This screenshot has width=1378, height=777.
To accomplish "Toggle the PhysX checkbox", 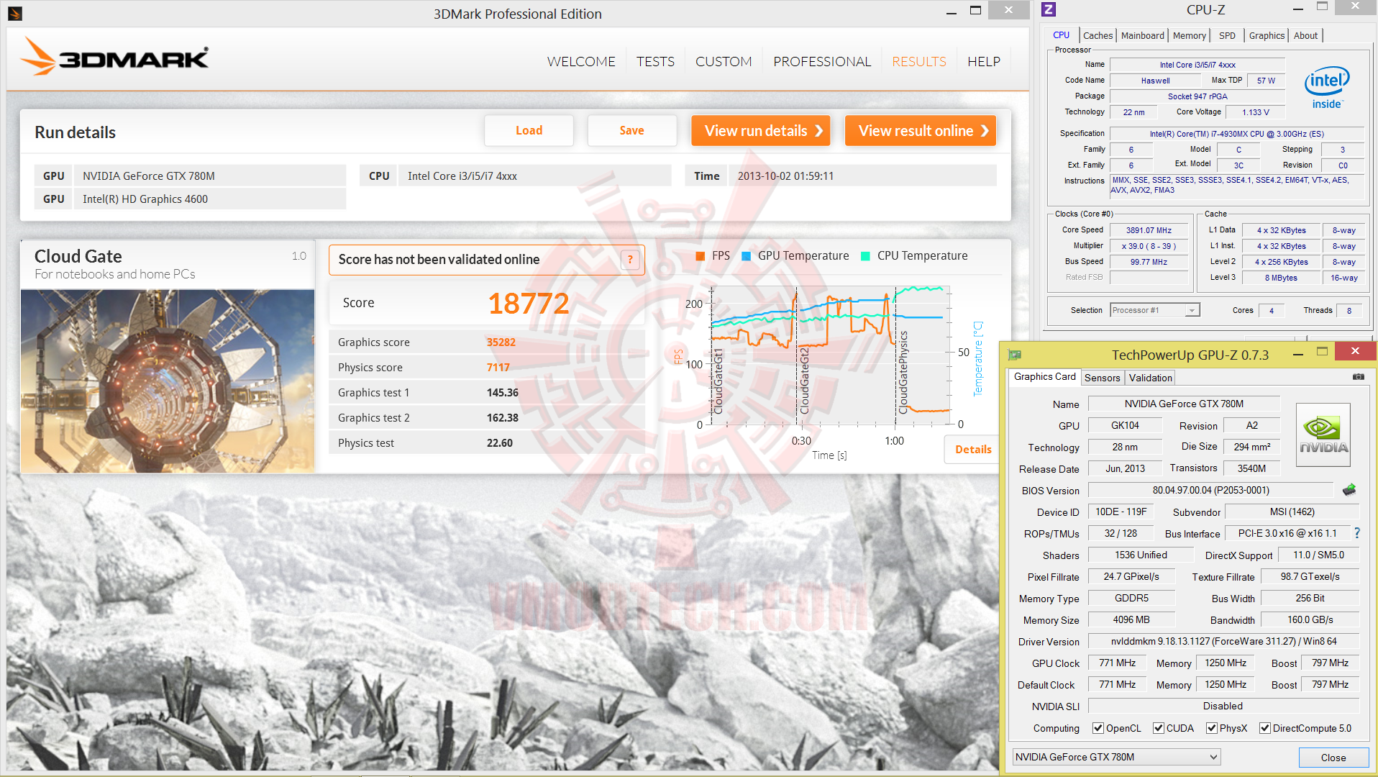I will point(1212,728).
